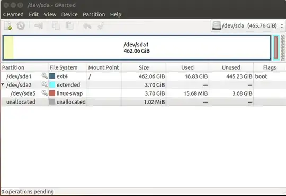Click the Apply all operations icon
The height and width of the screenshot is (196, 286).
click(101, 26)
